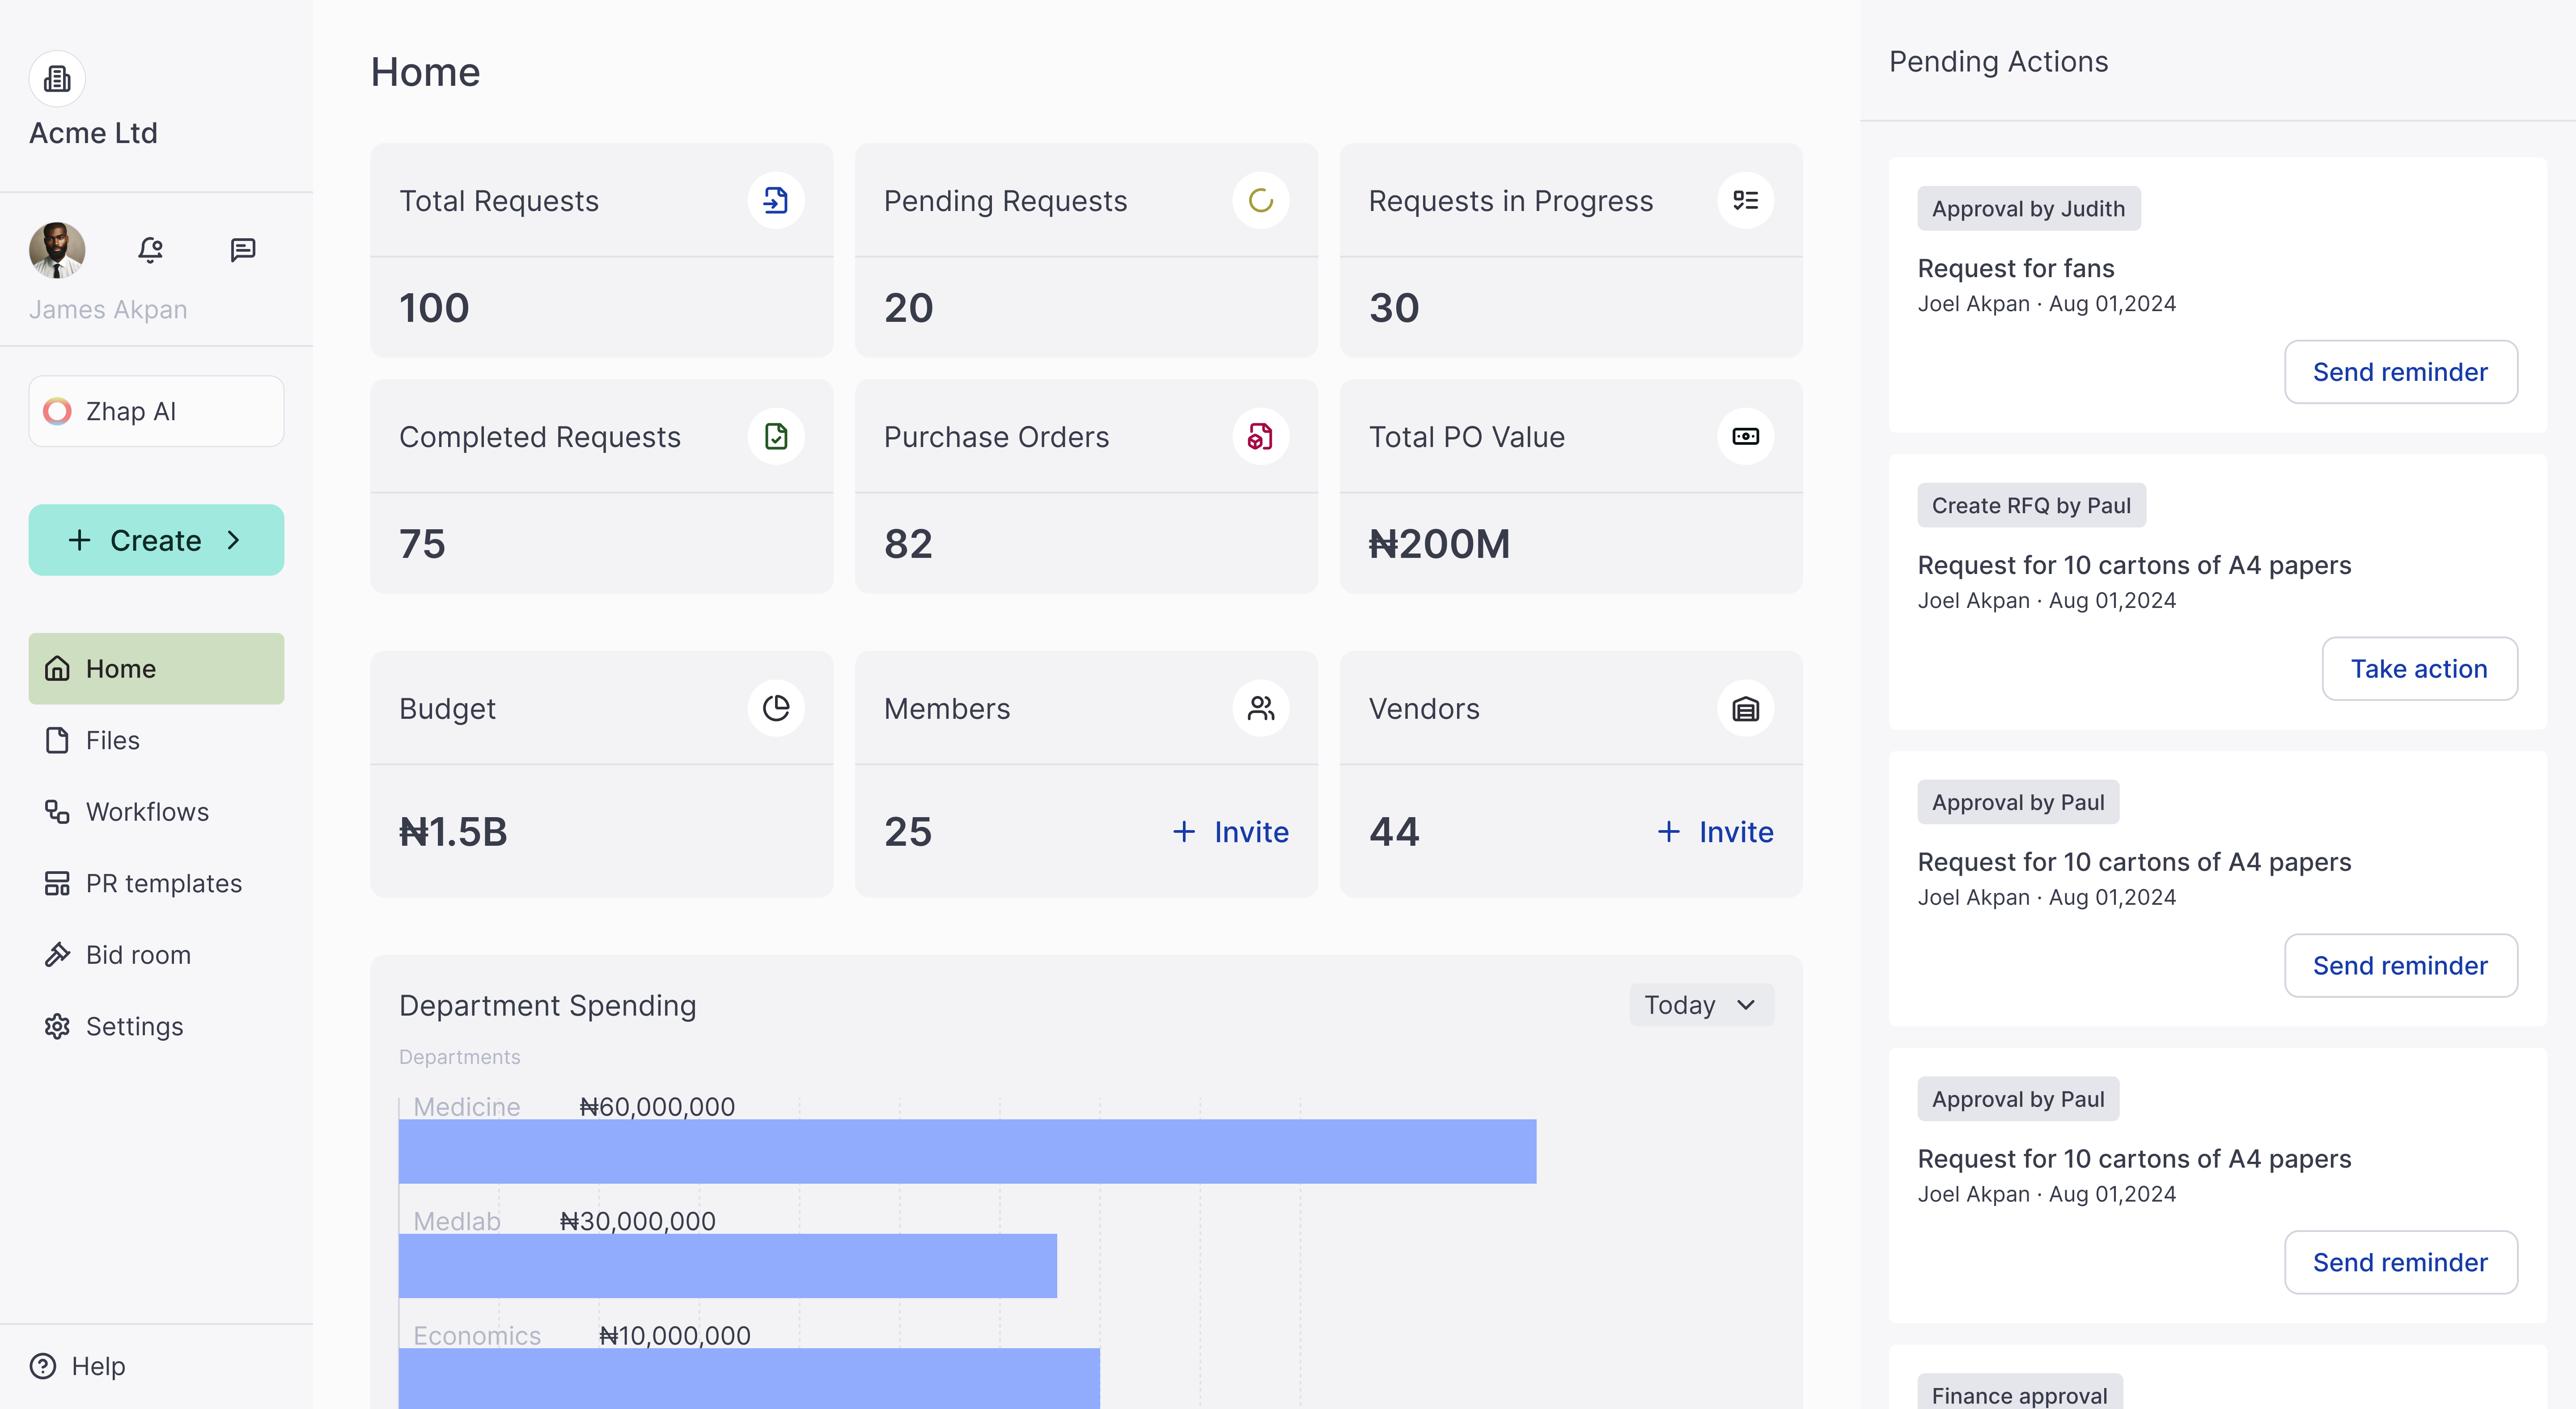Invite a new vendor
The height and width of the screenshot is (1409, 2576).
click(x=1715, y=831)
